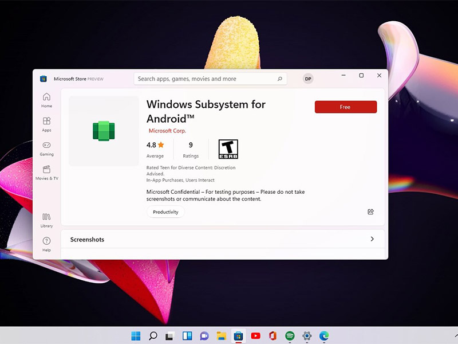Viewport: 458px width, 344px height.
Task: Open the Gaming section in the sidebar
Action: click(46, 148)
